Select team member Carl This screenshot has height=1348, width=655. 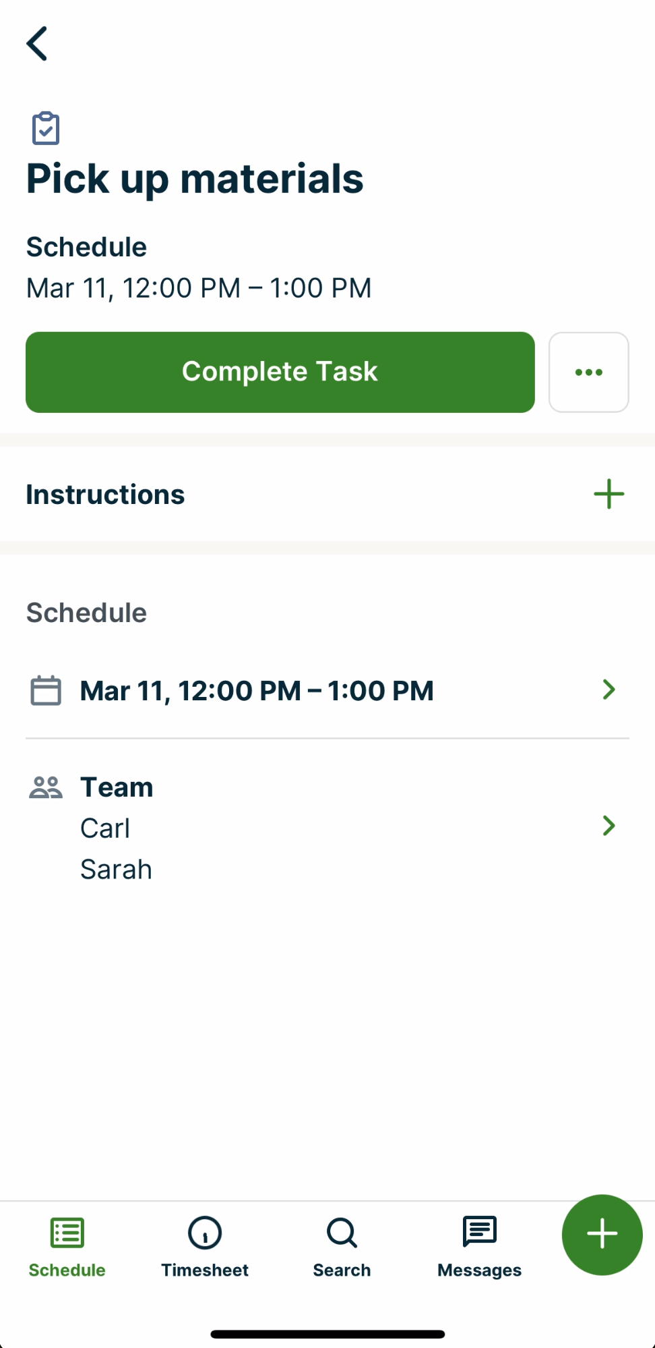pyautogui.click(x=105, y=829)
